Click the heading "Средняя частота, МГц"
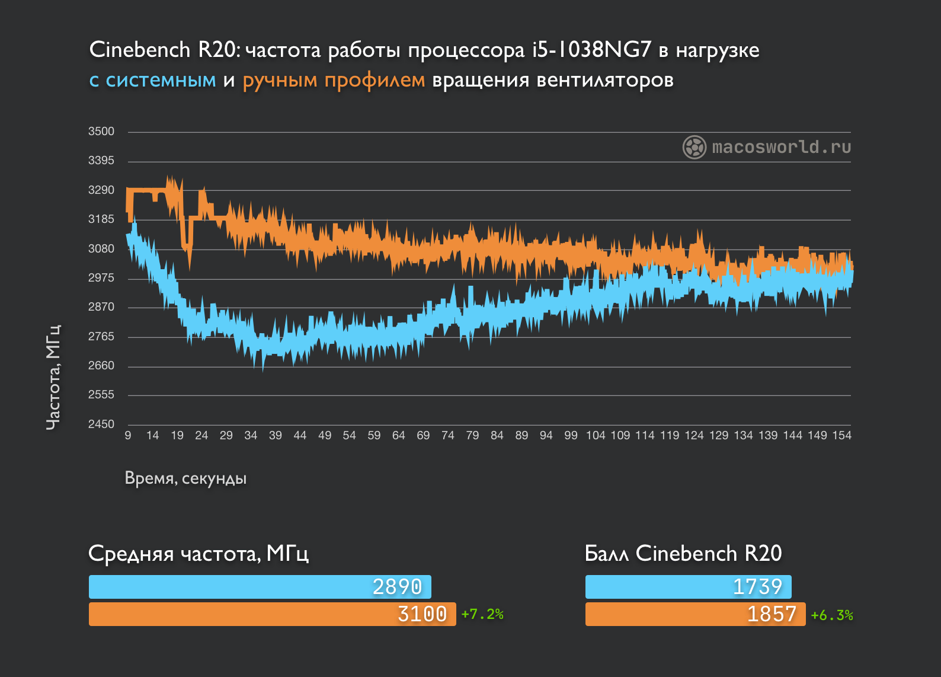Screen dimensions: 941x677 coord(199,554)
